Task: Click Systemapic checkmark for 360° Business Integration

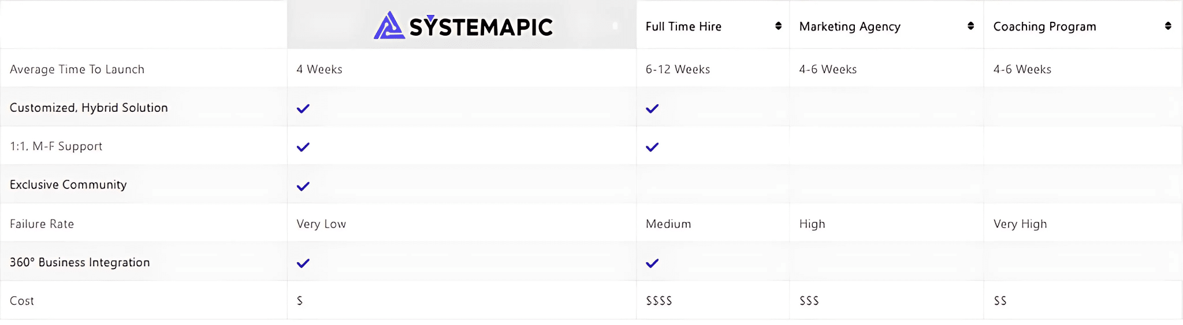Action: [303, 263]
